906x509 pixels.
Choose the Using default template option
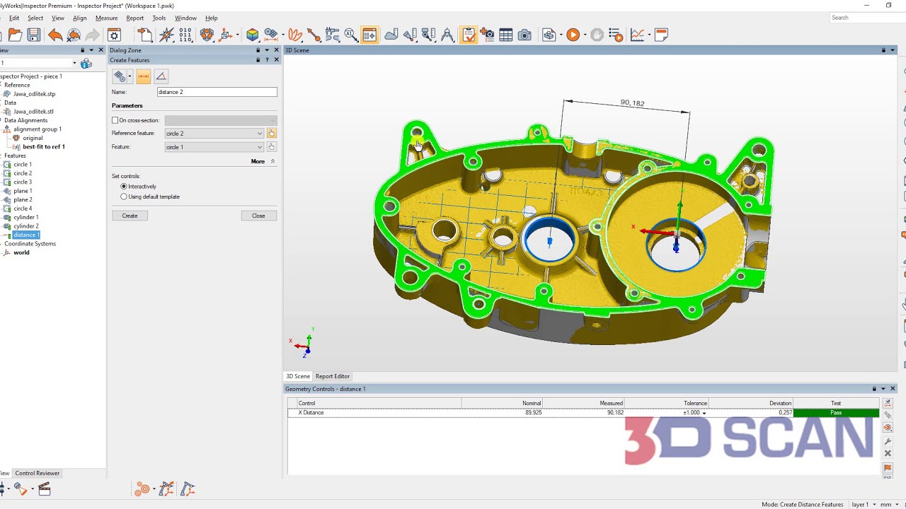tap(123, 197)
